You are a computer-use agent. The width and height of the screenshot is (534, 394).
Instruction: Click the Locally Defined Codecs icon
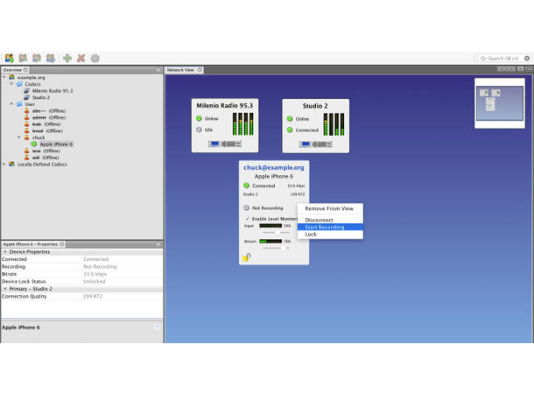coord(12,164)
